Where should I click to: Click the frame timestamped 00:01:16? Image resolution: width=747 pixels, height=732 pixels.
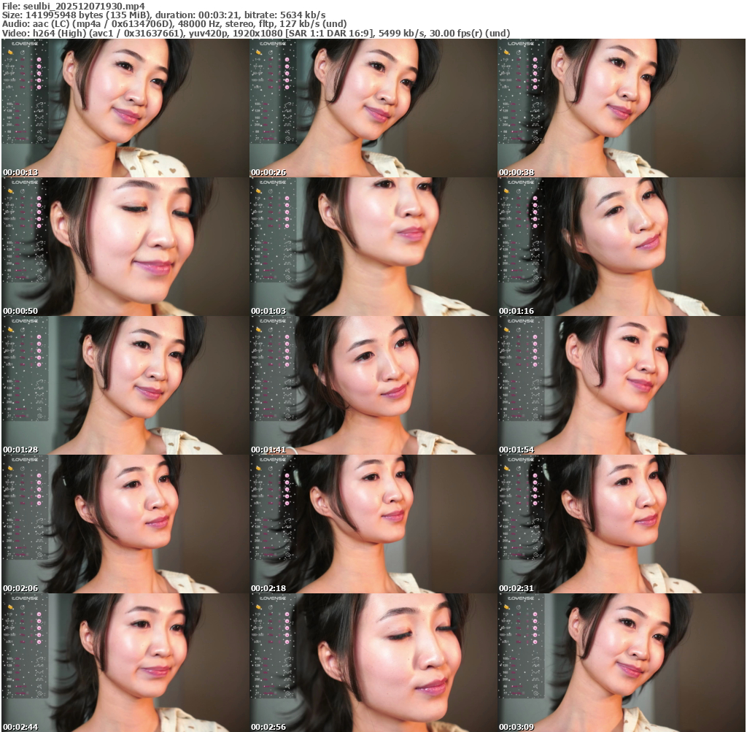(x=621, y=247)
